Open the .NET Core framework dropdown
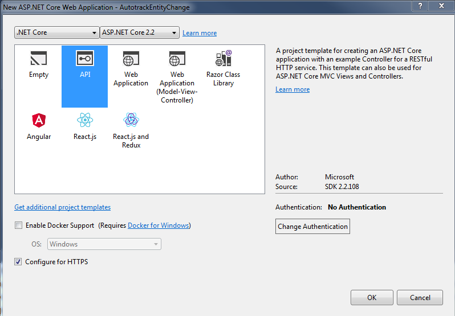Image resolution: width=455 pixels, height=316 pixels. point(56,32)
